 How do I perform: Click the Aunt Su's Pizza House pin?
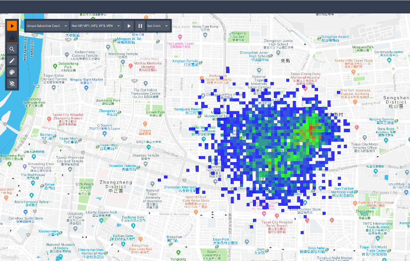coord(355,203)
